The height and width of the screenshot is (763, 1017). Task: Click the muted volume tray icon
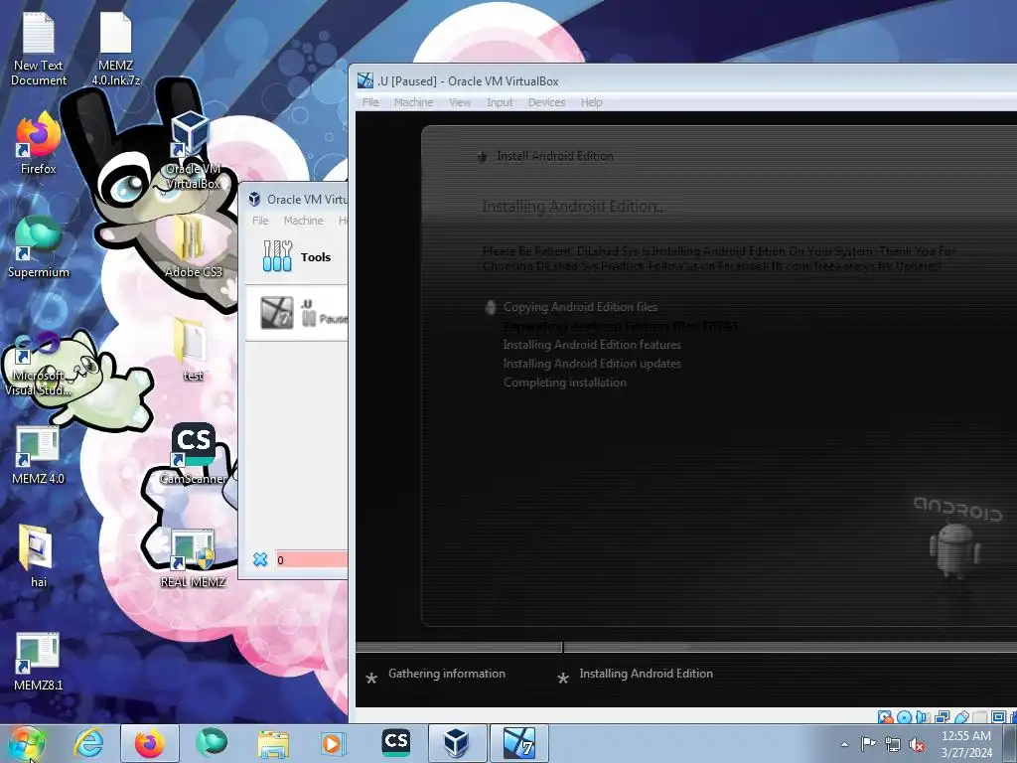coord(917,744)
